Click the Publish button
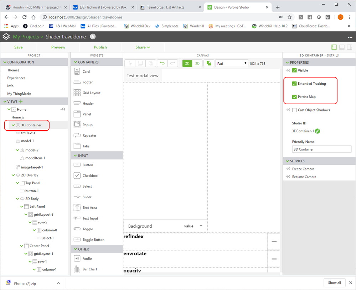 (x=100, y=47)
